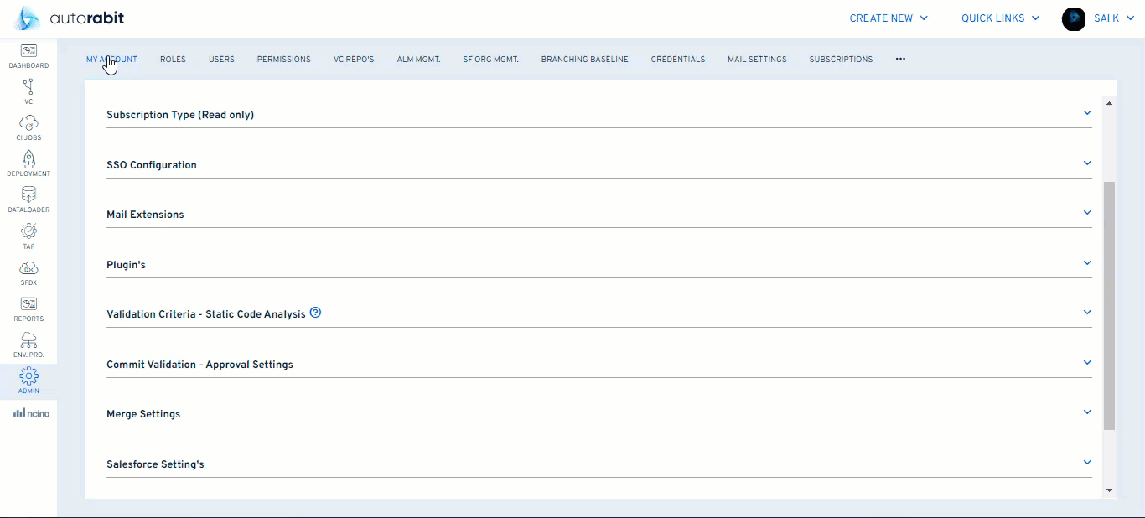Switch to the Credentials tab

(x=677, y=60)
